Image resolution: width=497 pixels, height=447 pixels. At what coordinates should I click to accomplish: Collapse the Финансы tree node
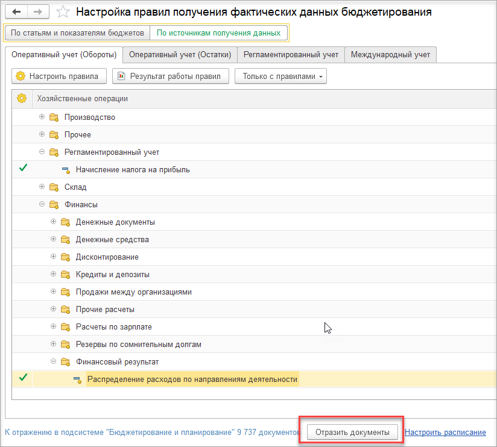click(x=42, y=204)
